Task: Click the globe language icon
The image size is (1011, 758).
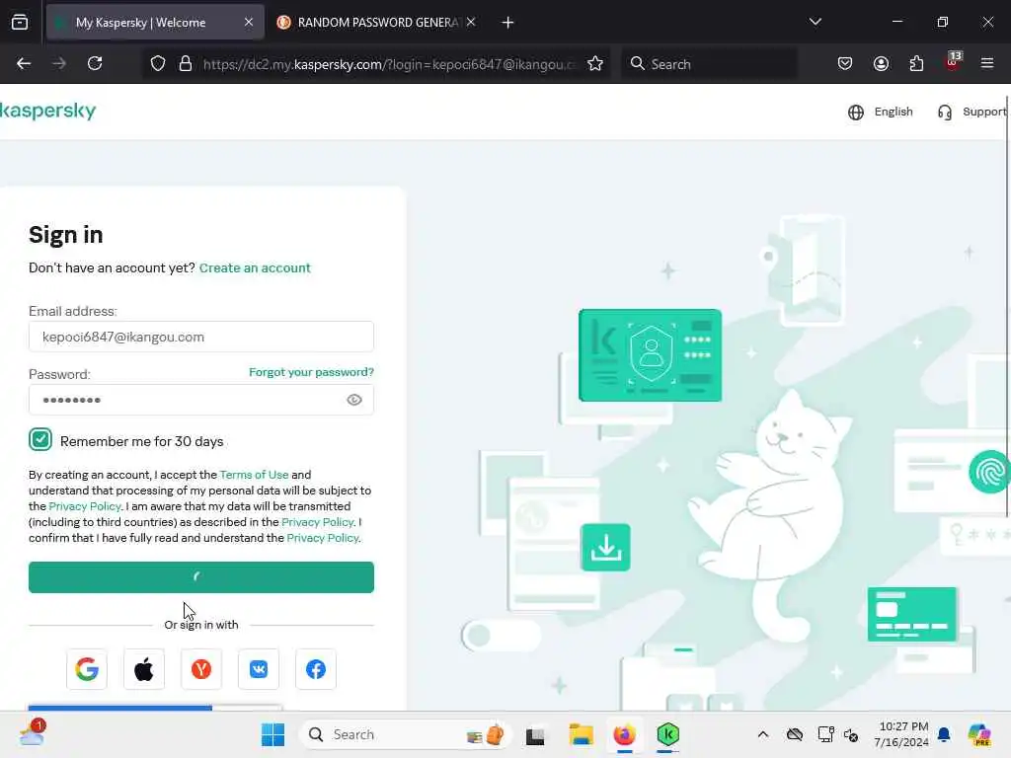Action: 856,113
